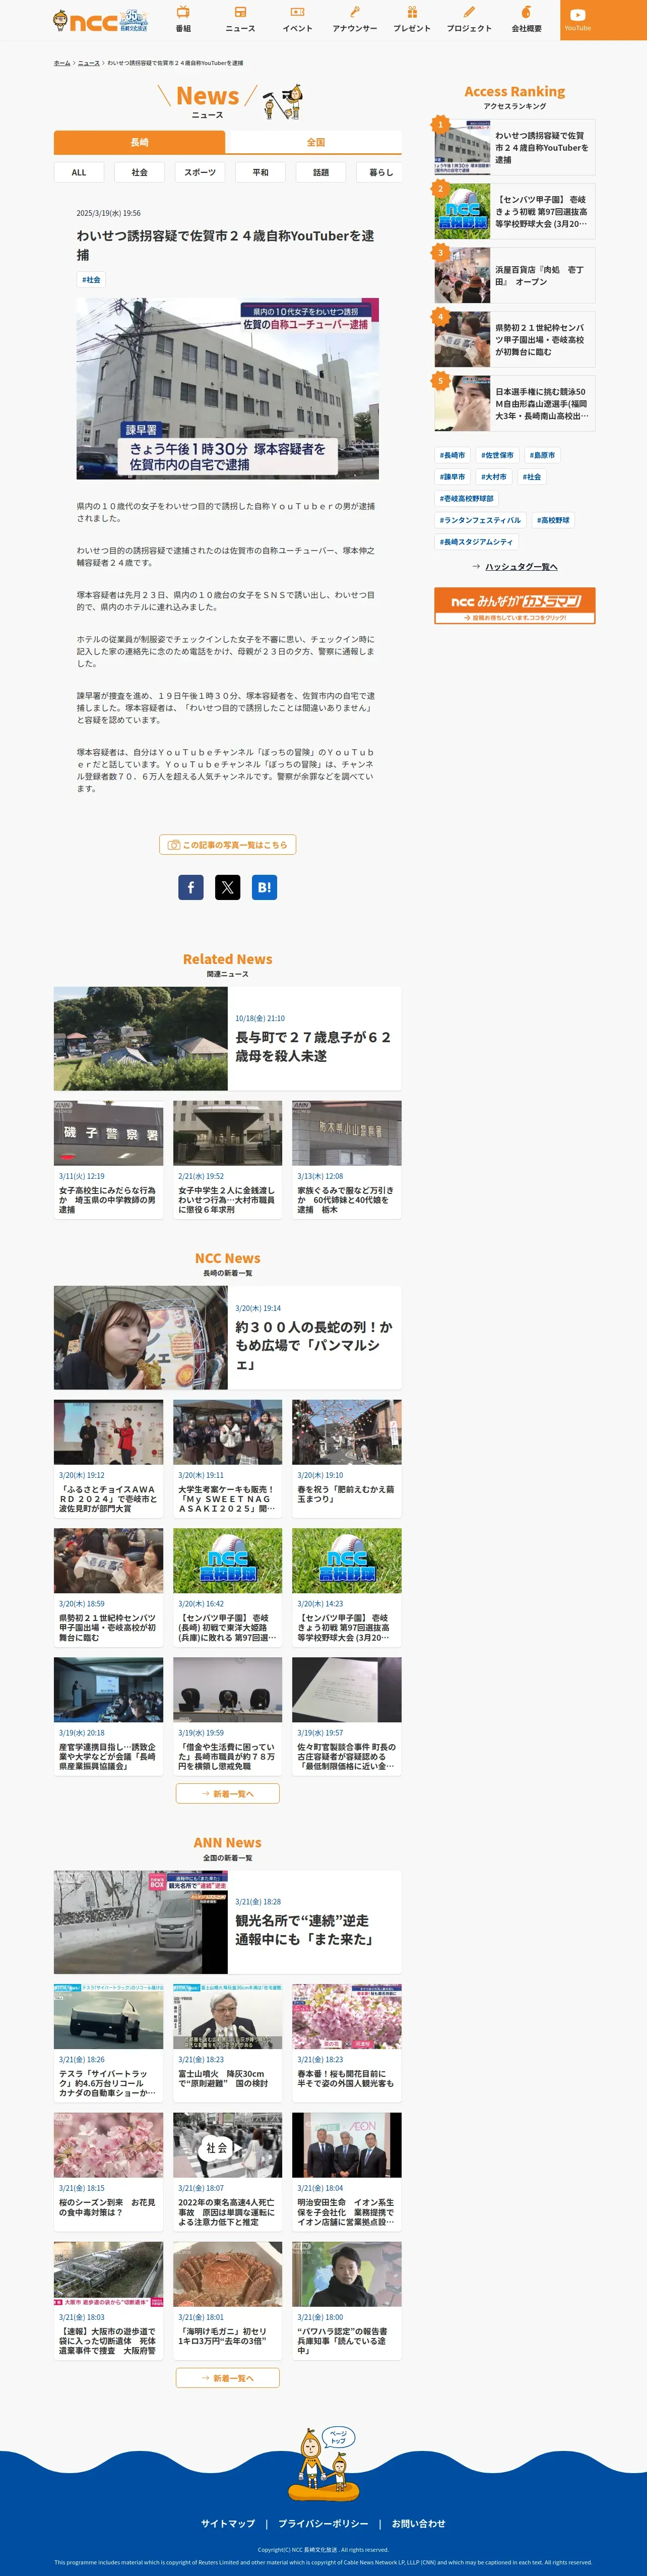This screenshot has height=2576, width=647.
Task: Click NCC News 新着一覧へ button
Action: click(228, 1793)
